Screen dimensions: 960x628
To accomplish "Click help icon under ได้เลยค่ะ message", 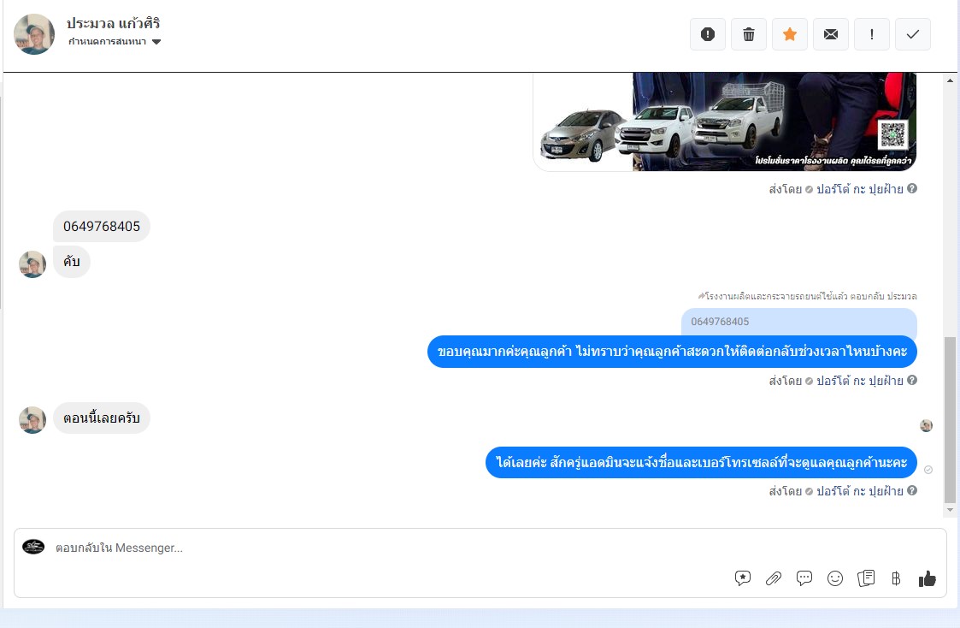I will [912, 491].
